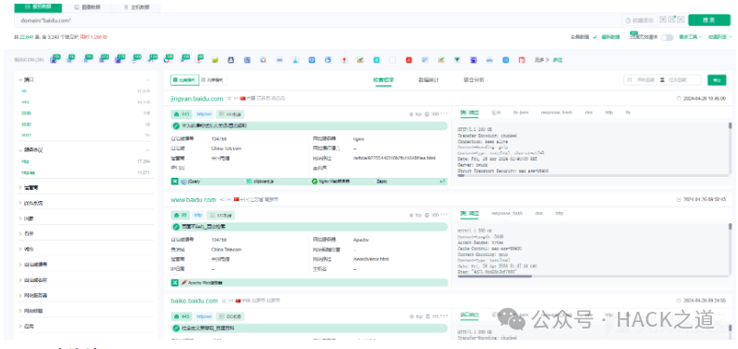Click the green leaf favicon in the icon row
Image resolution: width=738 pixels, height=349 pixels.
pos(214,60)
